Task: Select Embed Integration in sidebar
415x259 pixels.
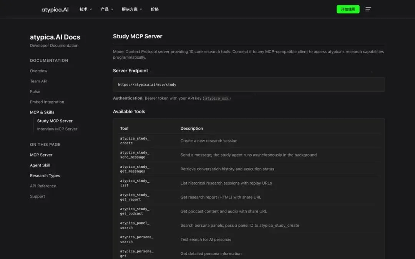Action: [47, 102]
